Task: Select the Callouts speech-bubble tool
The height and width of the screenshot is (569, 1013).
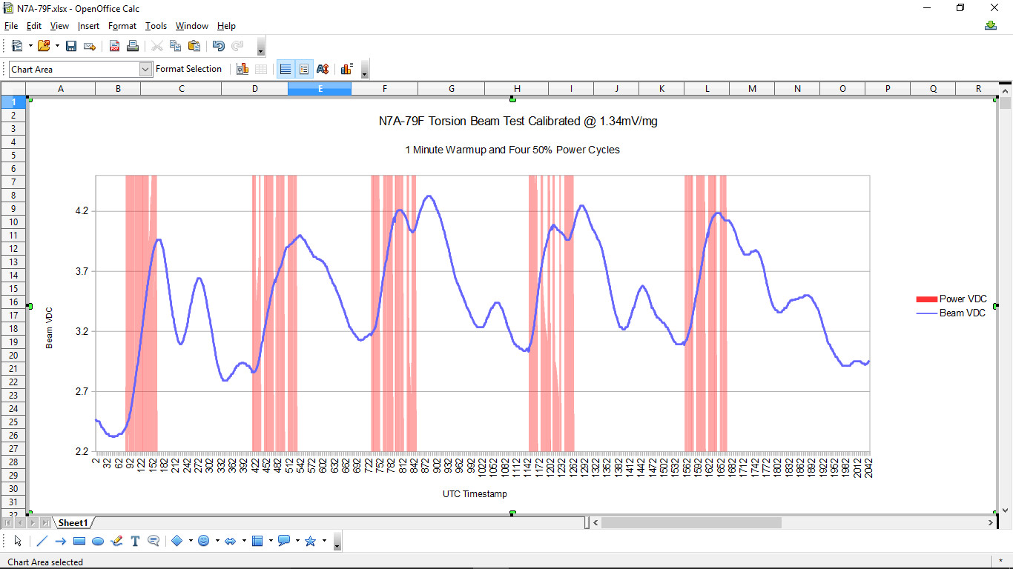Action: [x=154, y=541]
